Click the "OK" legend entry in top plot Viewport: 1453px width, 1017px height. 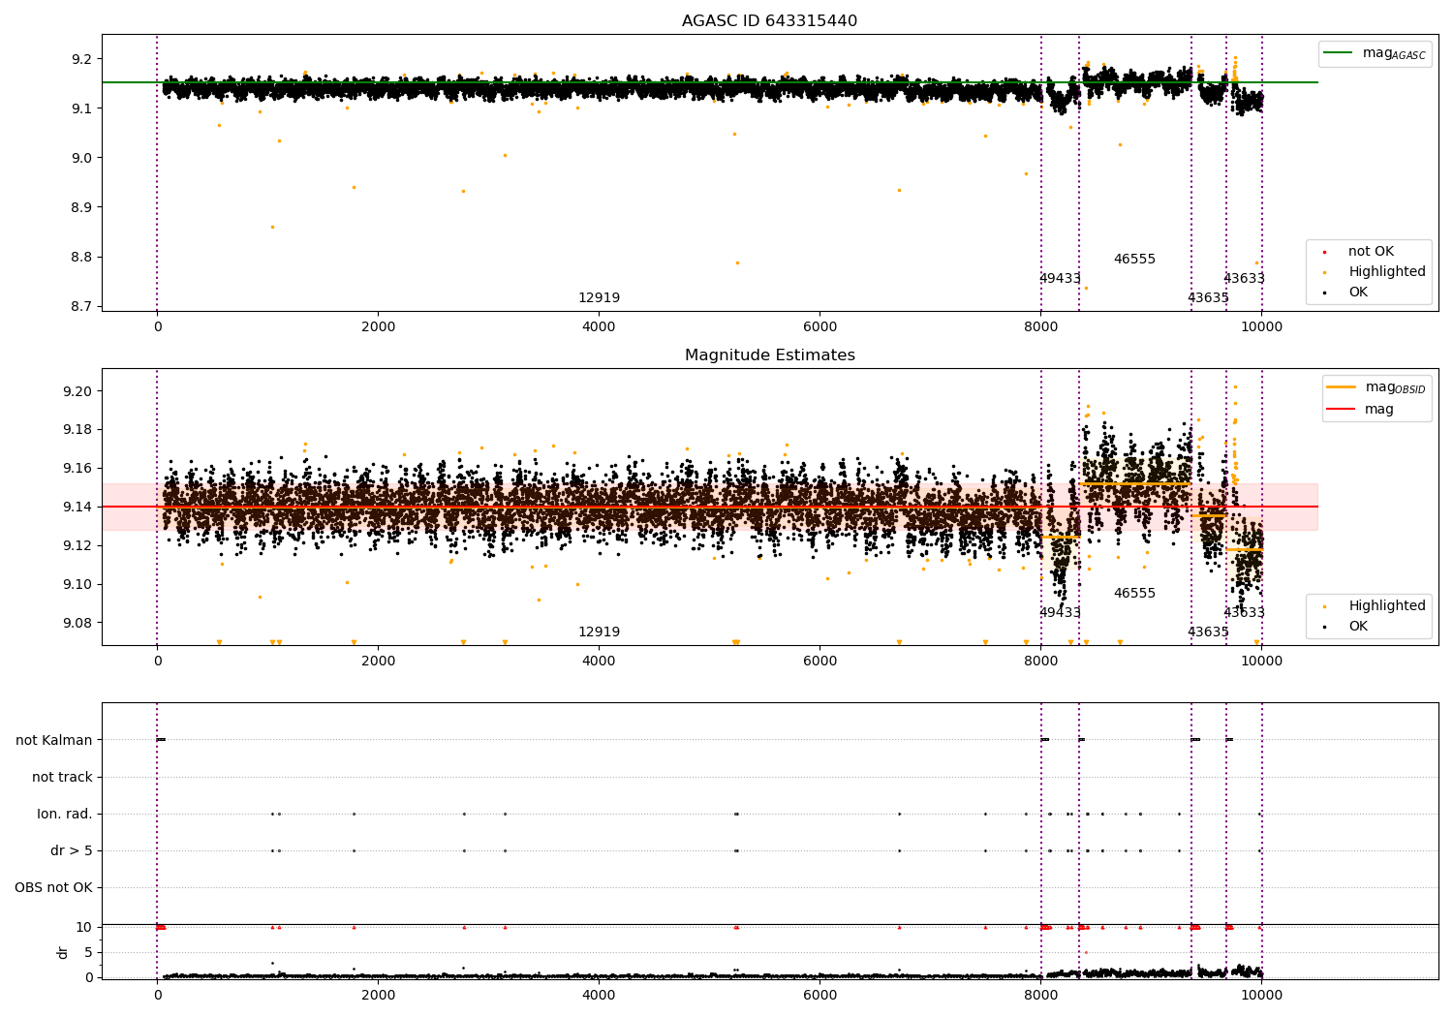click(1346, 293)
